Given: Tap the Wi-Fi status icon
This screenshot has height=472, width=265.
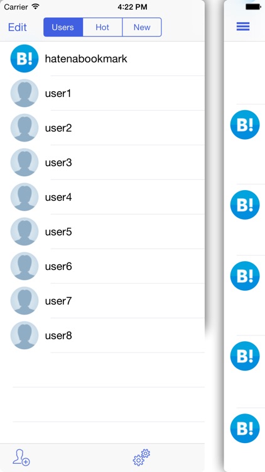Looking at the screenshot, I should (35, 6).
